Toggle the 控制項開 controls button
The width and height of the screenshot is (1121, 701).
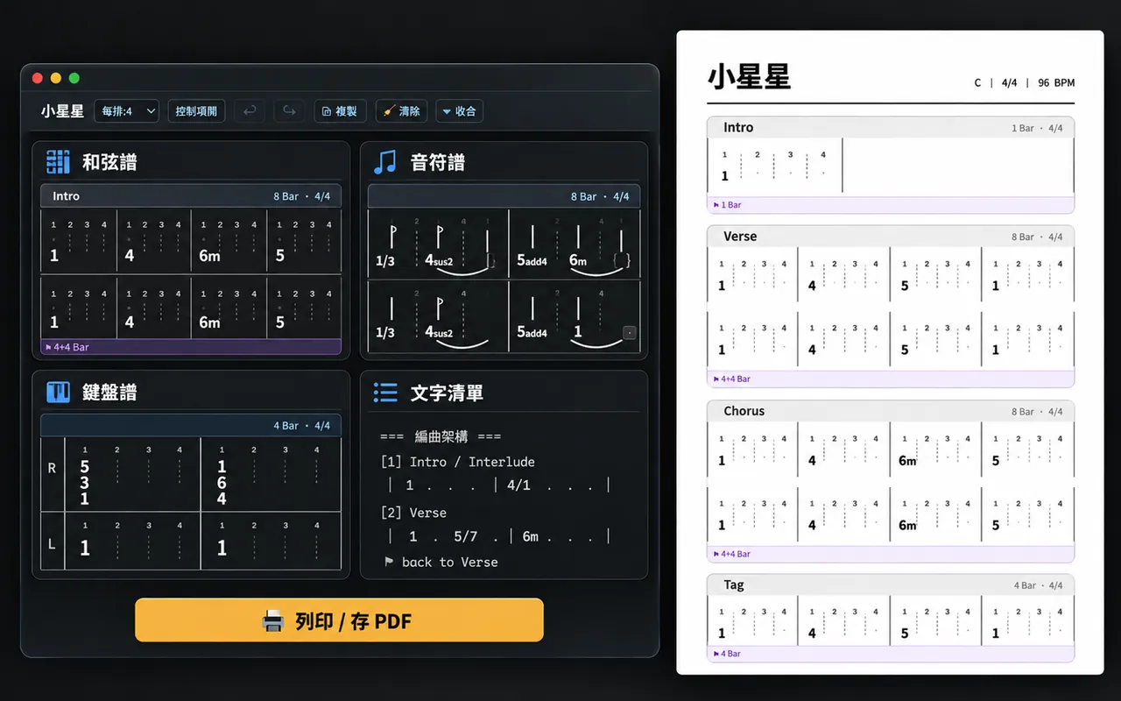click(196, 111)
